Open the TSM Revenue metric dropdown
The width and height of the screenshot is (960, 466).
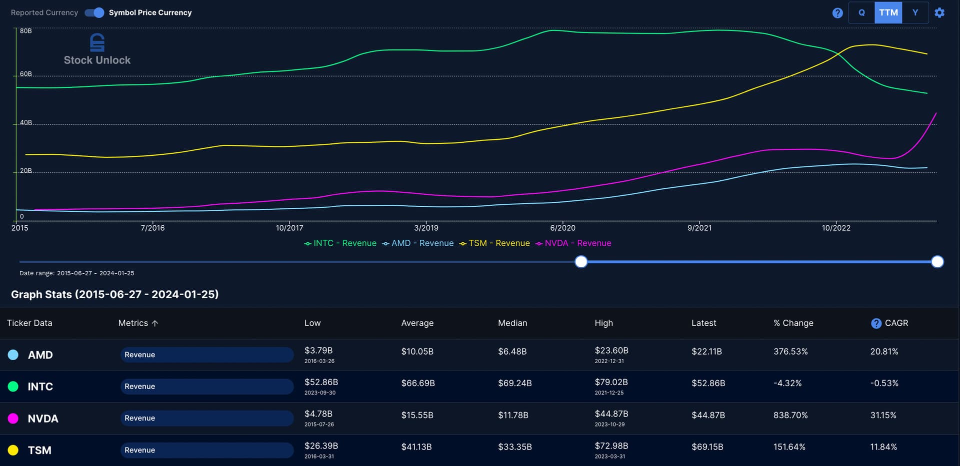[x=207, y=450]
